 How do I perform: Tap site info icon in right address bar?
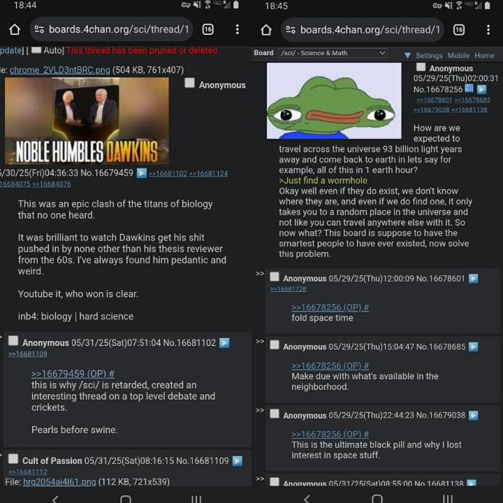coord(291,30)
